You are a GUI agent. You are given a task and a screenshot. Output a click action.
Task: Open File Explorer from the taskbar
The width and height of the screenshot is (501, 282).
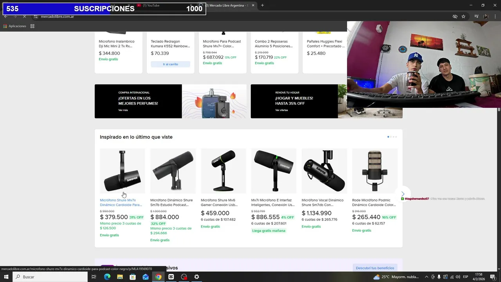click(x=120, y=277)
